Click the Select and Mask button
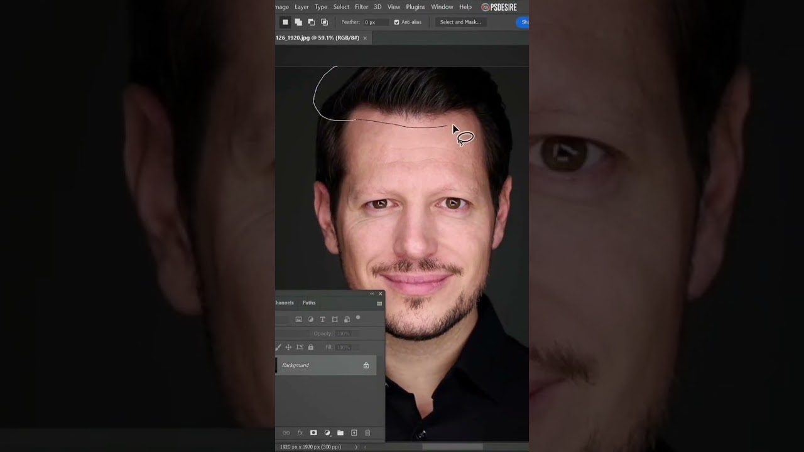This screenshot has width=804, height=452. pos(460,22)
